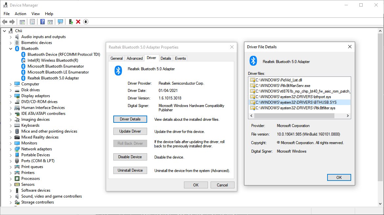Viewport: 384px width, 215px height.
Task: Click the red Uninstall device toolbar icon
Action: [x=78, y=22]
